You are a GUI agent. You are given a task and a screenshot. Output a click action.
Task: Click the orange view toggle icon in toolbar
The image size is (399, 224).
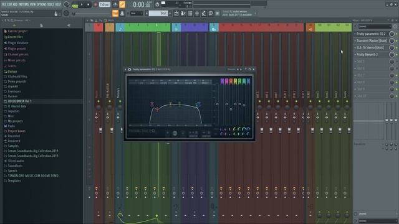tap(115, 13)
